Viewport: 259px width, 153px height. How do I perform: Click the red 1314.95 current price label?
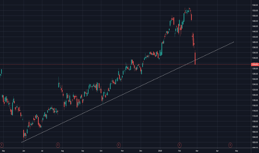255,64
